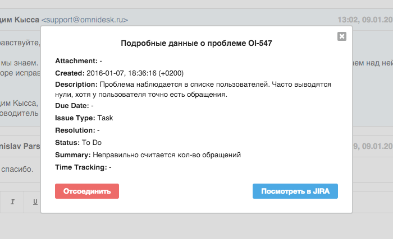
Task: Click the support@omnidesk.ru sender address
Action: pos(85,20)
